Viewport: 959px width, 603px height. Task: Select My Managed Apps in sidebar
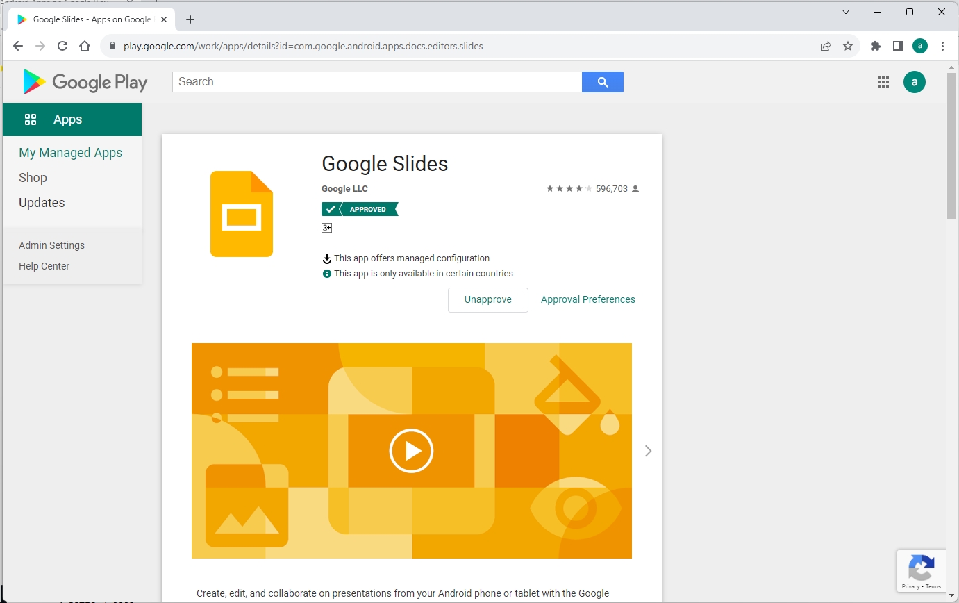70,153
